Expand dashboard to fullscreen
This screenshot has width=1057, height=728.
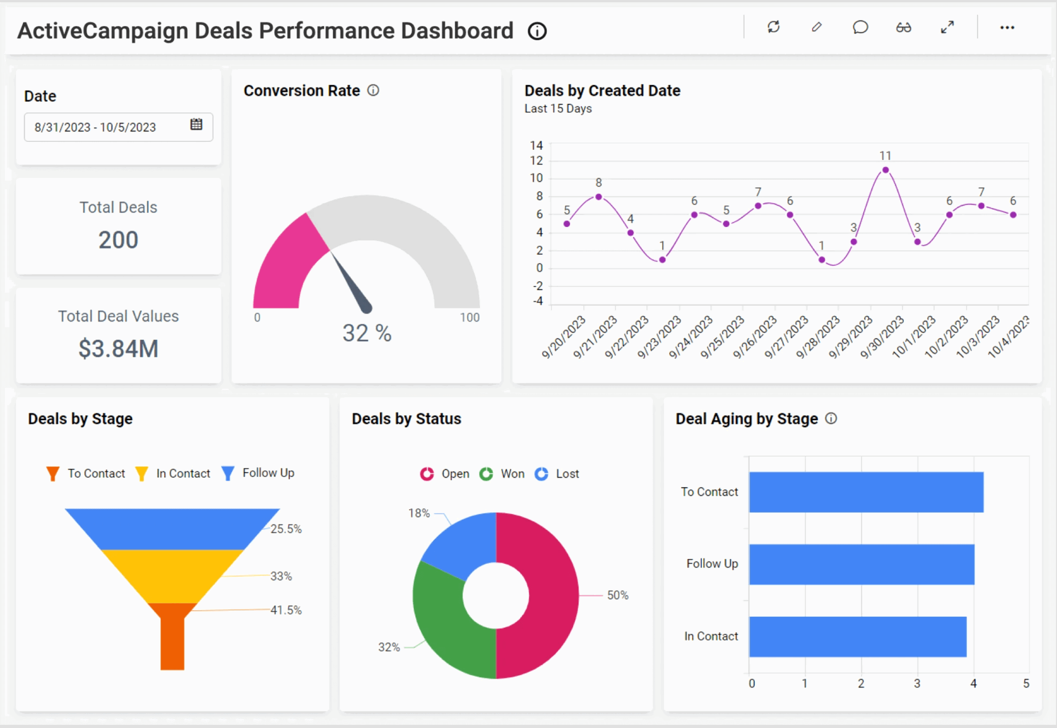click(947, 28)
